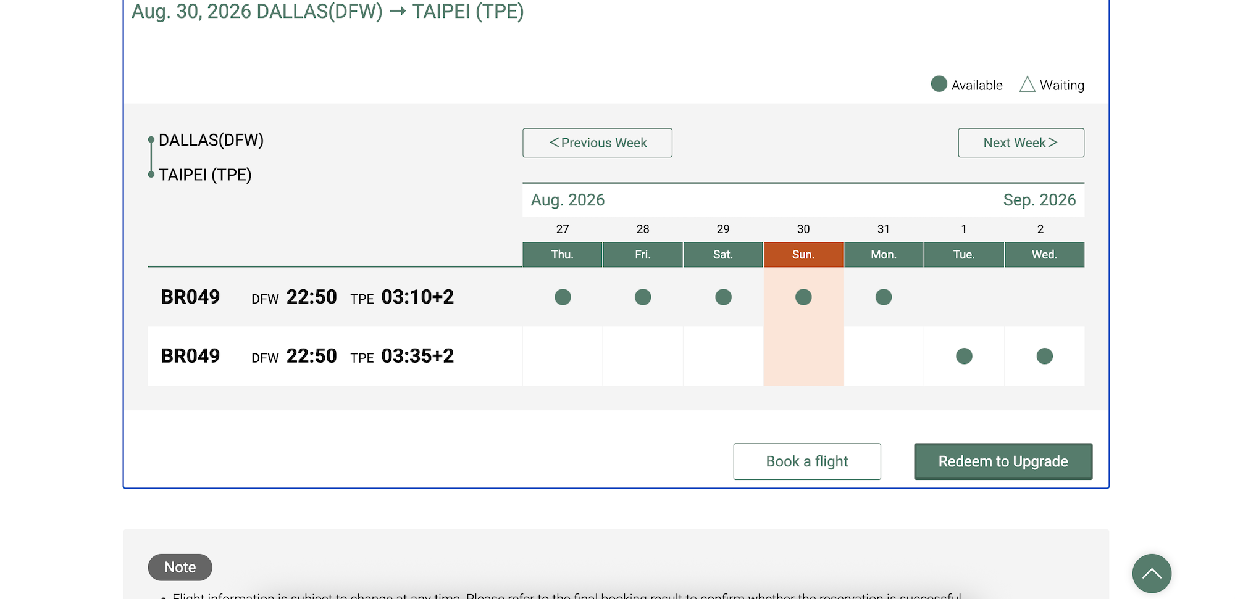Select BR049 availability dot for Wednesday Sep 2
This screenshot has width=1235, height=599.
1044,356
